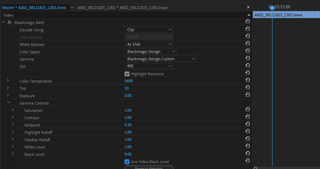Collapse the Gamma Controls section
The width and height of the screenshot is (320, 169).
click(x=8, y=103)
